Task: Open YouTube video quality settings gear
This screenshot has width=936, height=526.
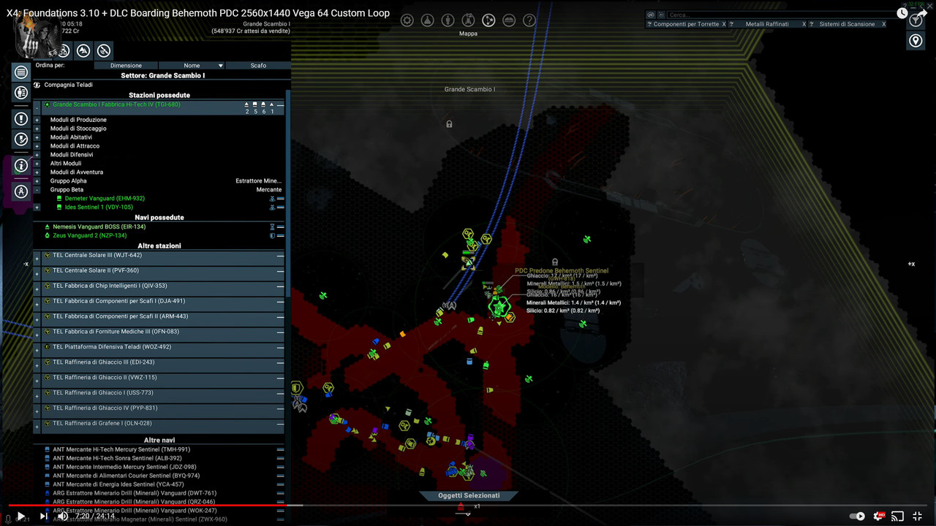Action: click(879, 517)
